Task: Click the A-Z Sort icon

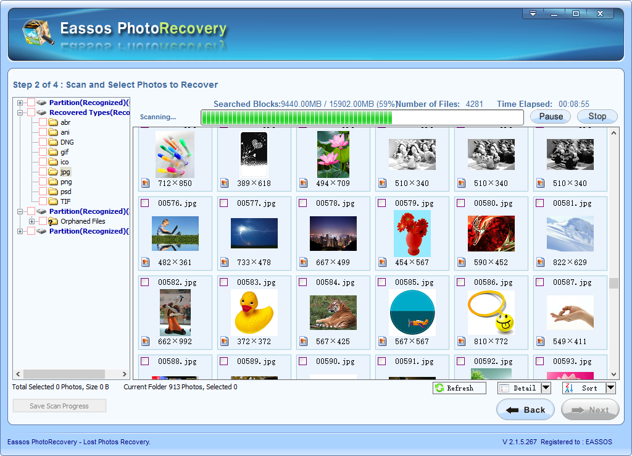Action: (569, 388)
